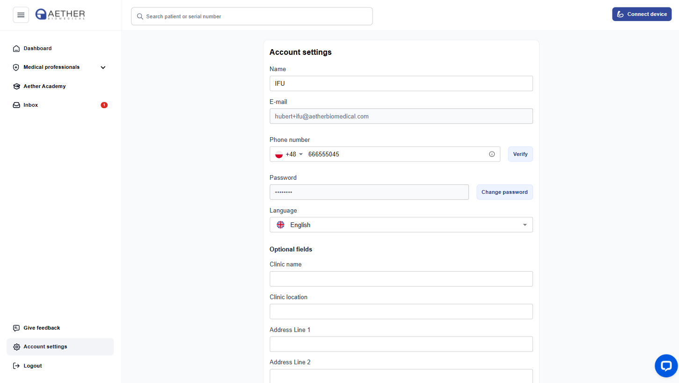The width and height of the screenshot is (679, 383).
Task: Click the phone number info icon
Action: (x=492, y=154)
